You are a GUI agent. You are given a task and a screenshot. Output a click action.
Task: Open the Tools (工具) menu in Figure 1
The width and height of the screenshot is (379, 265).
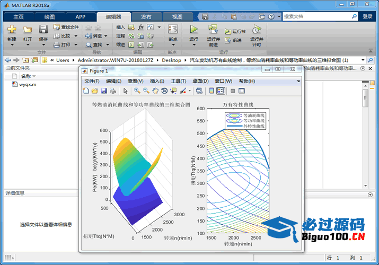179,81
